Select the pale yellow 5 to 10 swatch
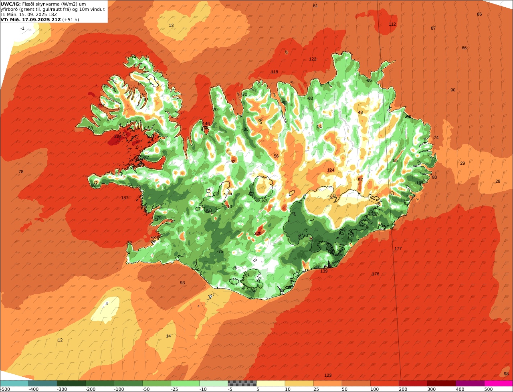 271,383
